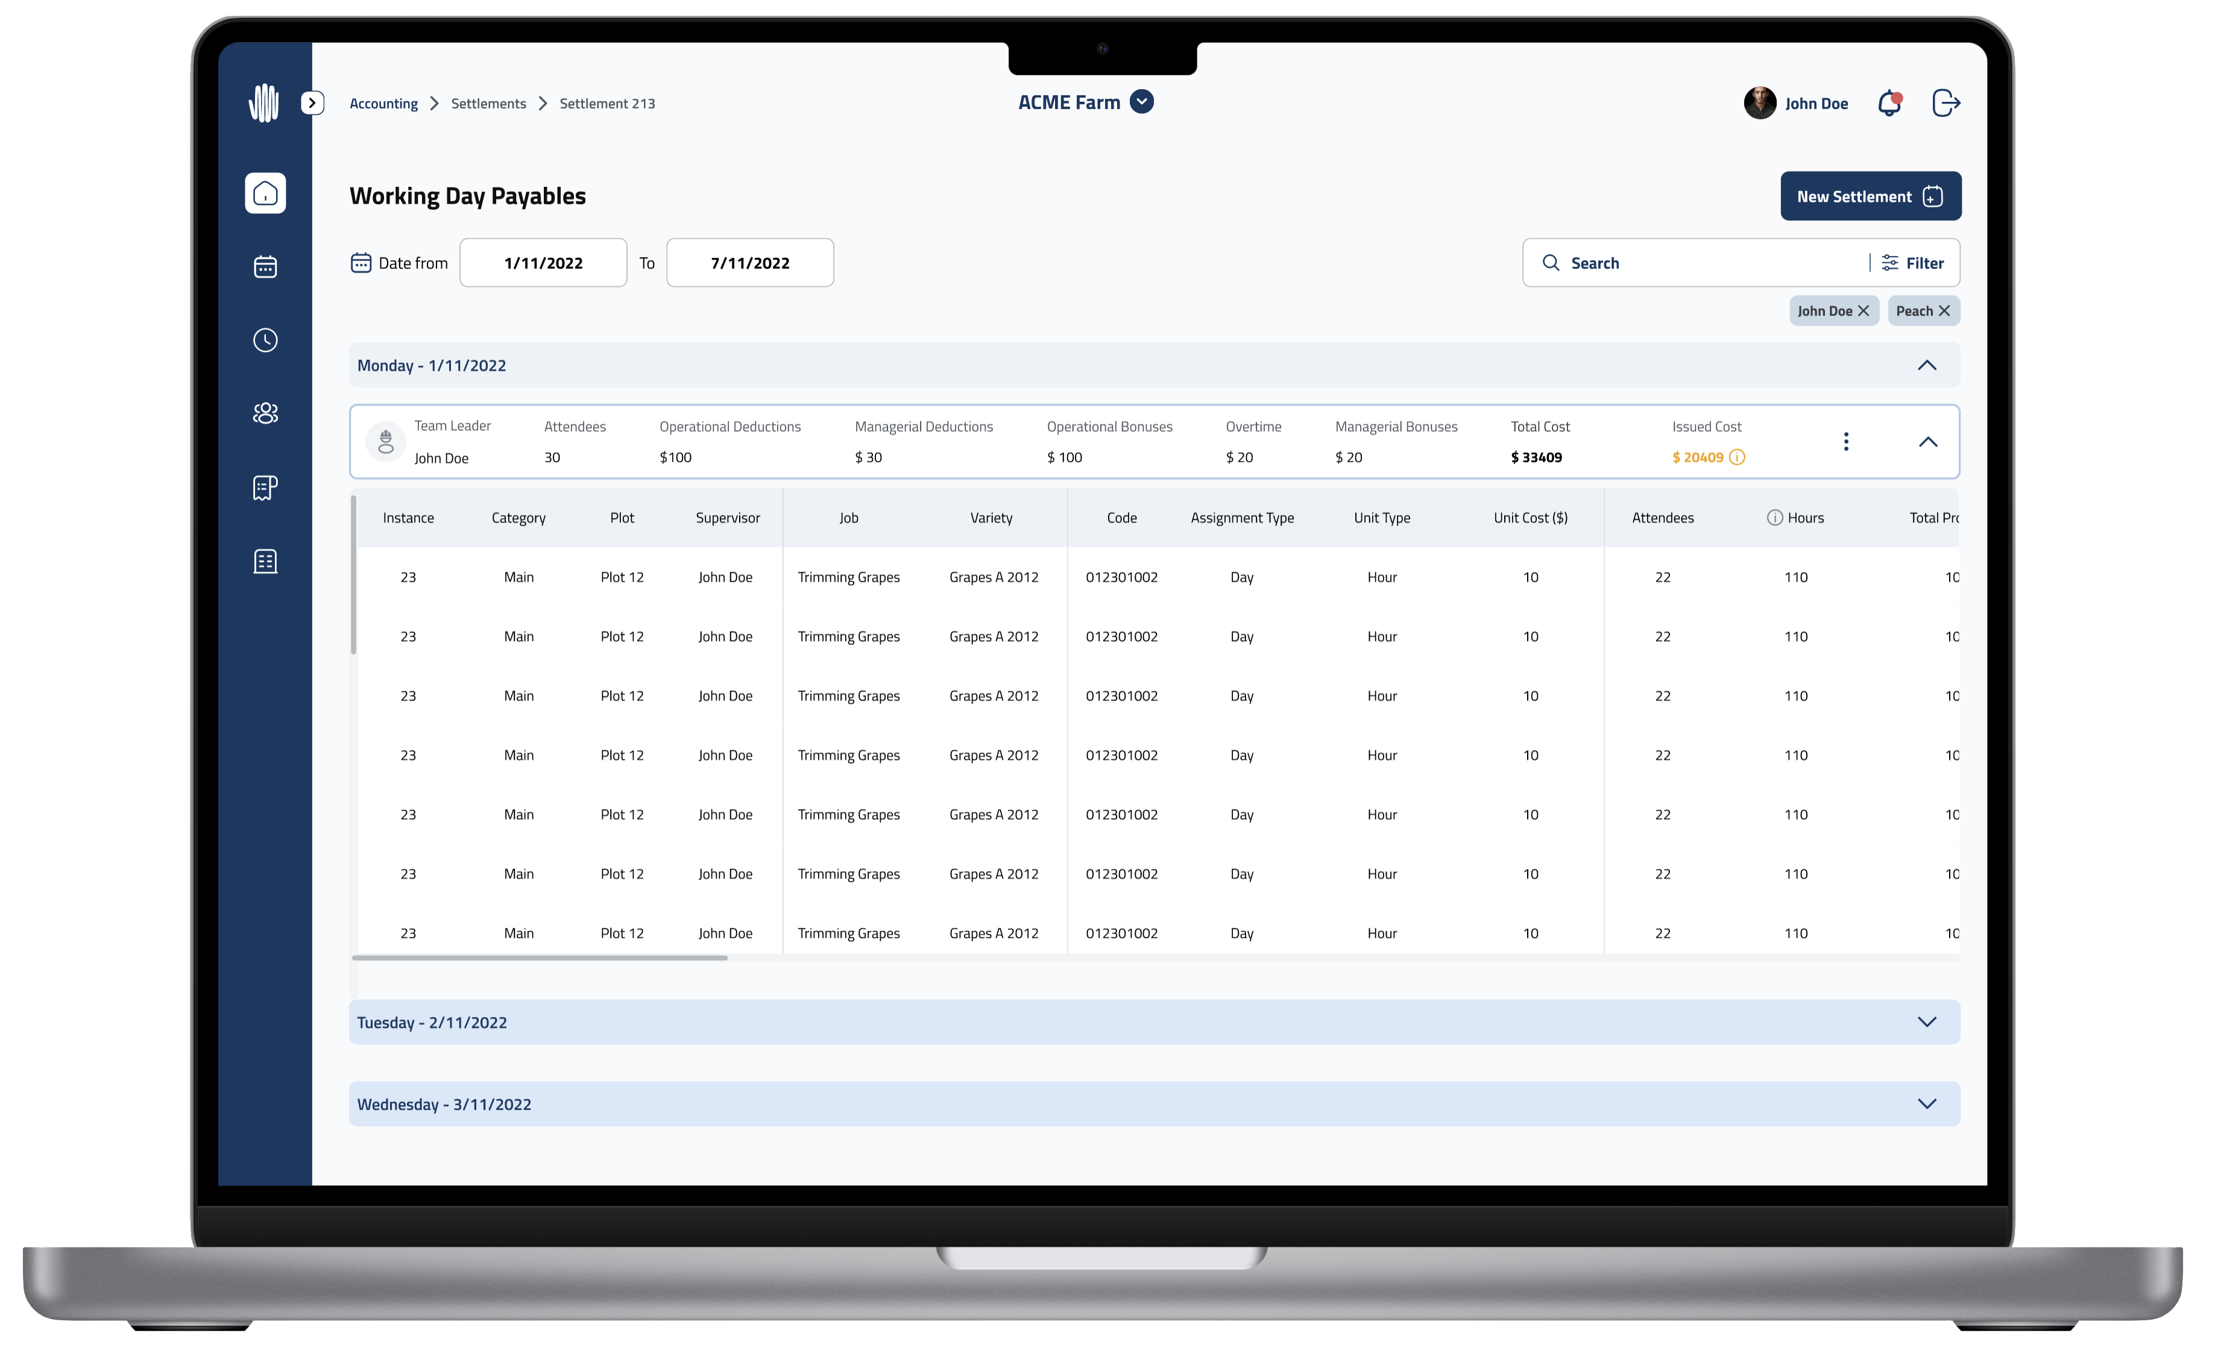Viewport: 2215px width, 1348px height.
Task: Open the Home dashboard from sidebar
Action: pos(265,193)
